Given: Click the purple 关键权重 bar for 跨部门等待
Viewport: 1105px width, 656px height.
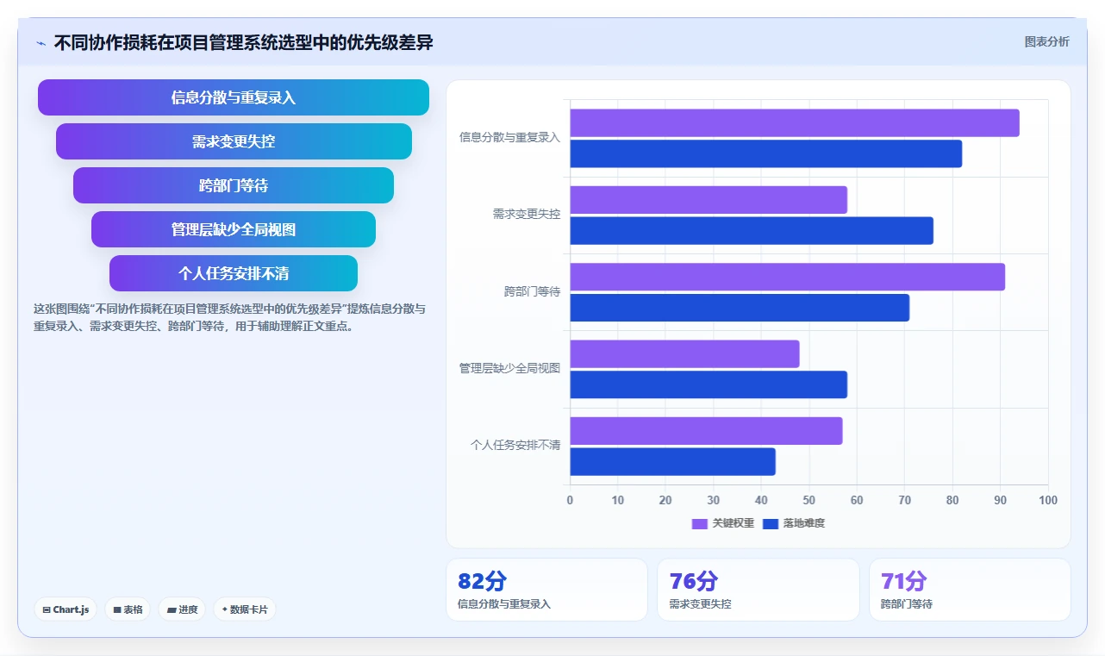Looking at the screenshot, I should 787,277.
